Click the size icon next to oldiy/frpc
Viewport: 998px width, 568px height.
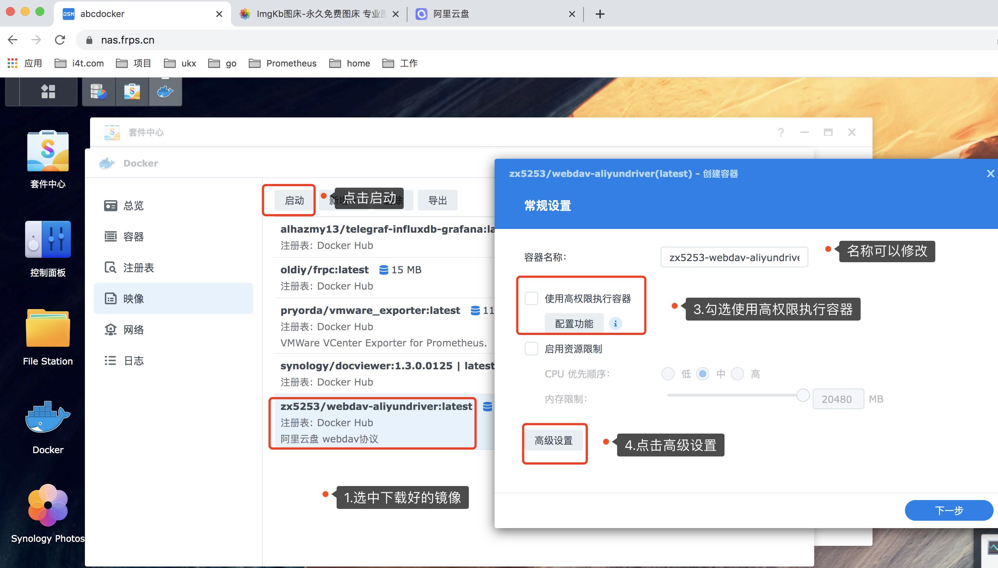point(383,270)
